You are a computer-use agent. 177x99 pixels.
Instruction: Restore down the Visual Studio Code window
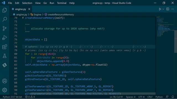click(164, 3)
